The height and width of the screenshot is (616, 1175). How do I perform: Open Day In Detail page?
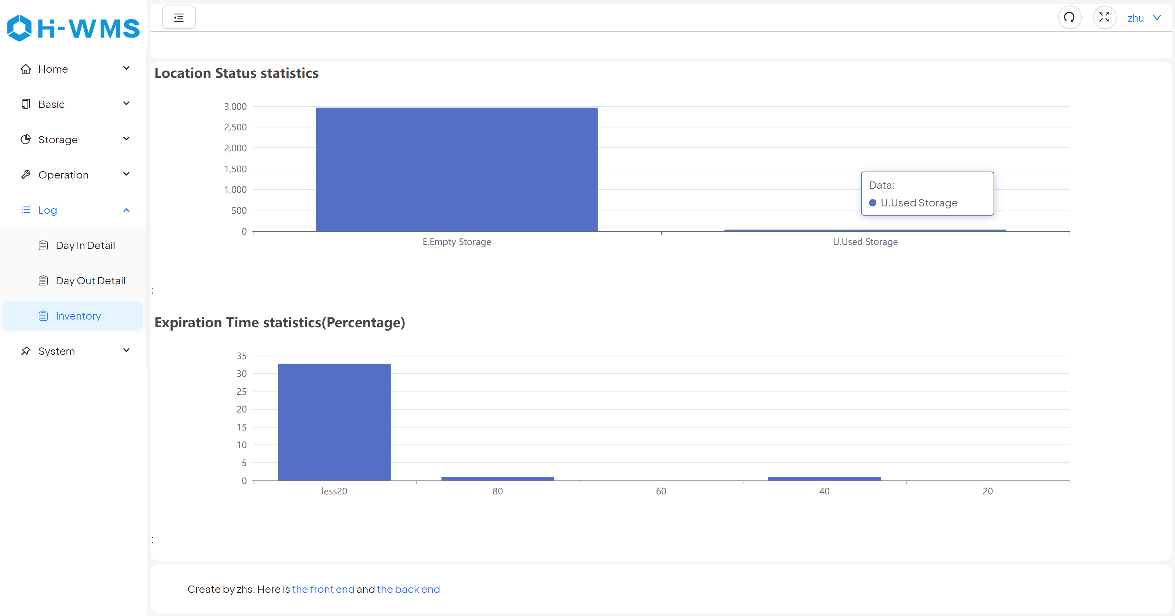[85, 245]
